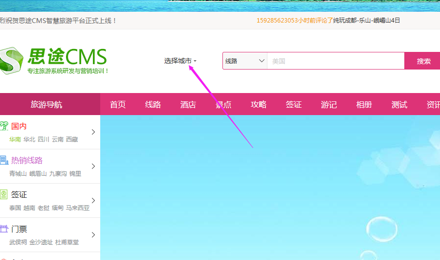Open the 酒店 nav menu item
This screenshot has height=260, width=440.
[188, 104]
